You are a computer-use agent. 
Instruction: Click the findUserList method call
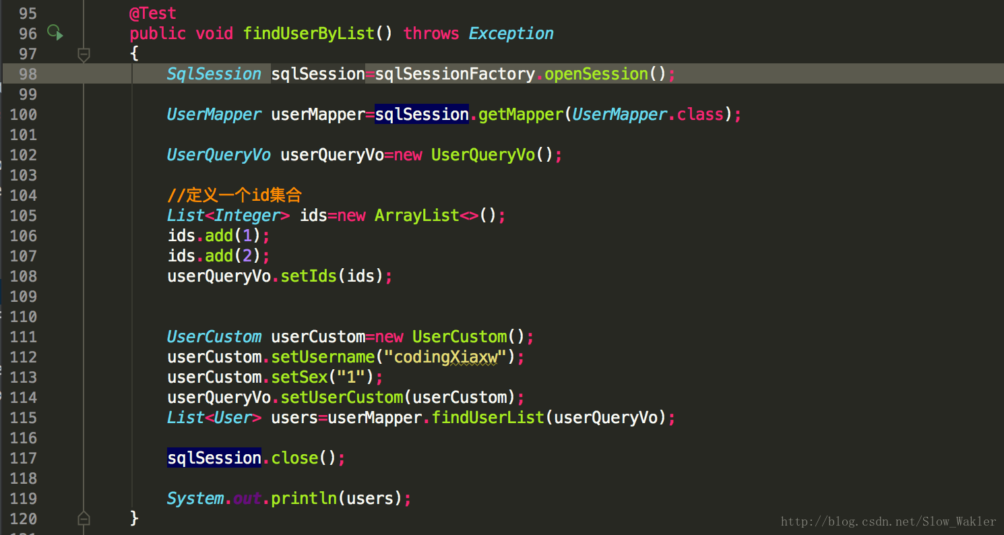click(488, 418)
